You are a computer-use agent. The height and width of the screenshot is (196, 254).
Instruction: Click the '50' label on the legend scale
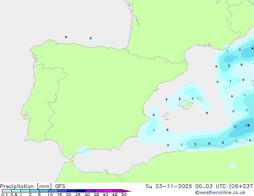pos(124,195)
